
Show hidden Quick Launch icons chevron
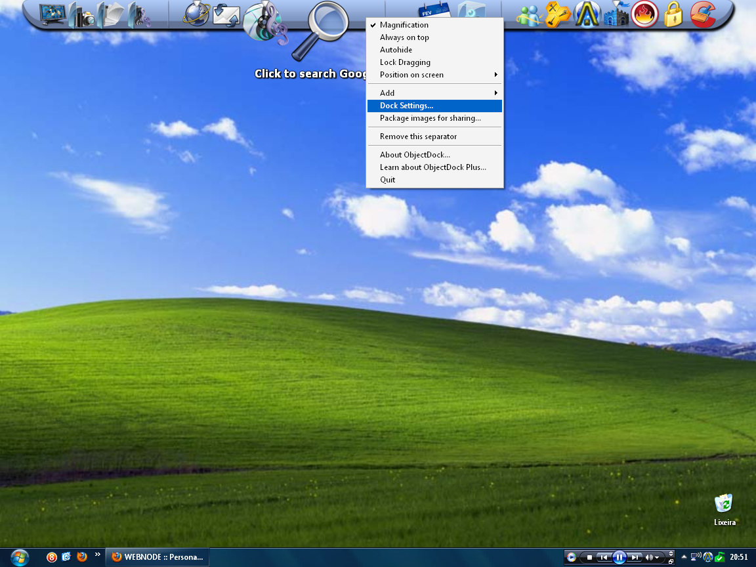pos(98,555)
